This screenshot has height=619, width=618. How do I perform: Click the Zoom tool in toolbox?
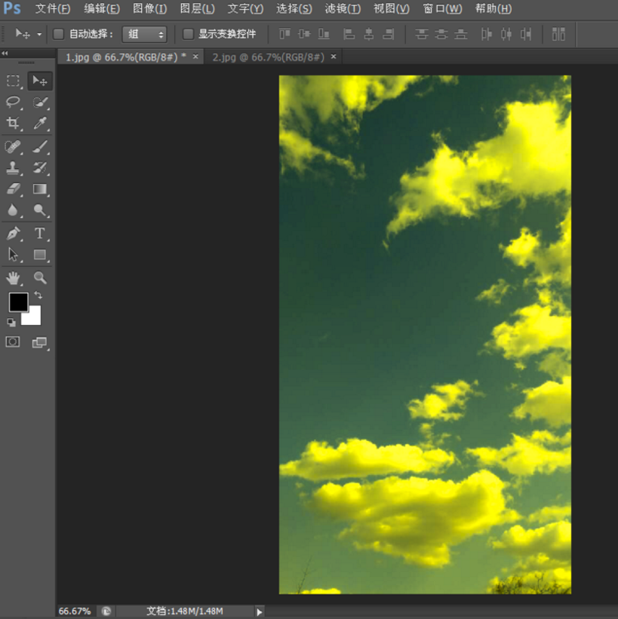coord(40,277)
